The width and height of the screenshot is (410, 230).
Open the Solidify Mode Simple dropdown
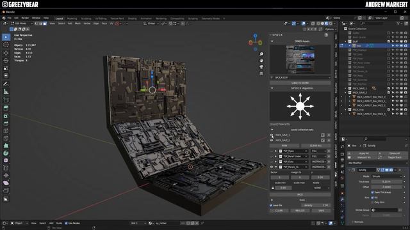(x=386, y=176)
